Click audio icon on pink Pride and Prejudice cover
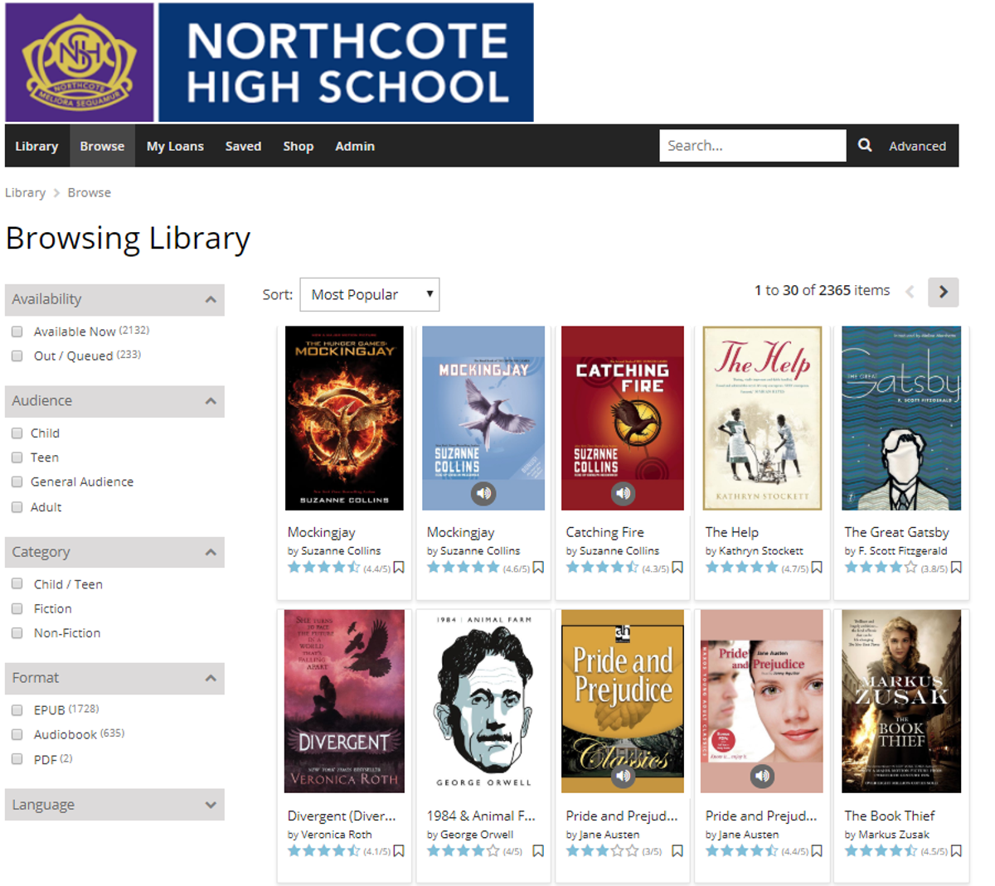This screenshot has height=886, width=995. point(762,777)
